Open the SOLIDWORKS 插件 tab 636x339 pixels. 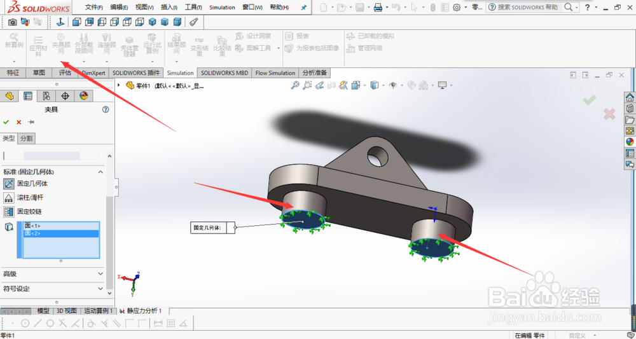pyautogui.click(x=136, y=73)
